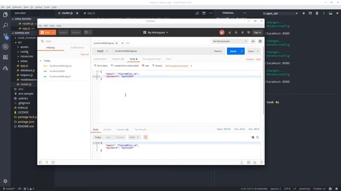341x191 pixels.
Task: Open Postman console in bottom bar
Action: (x=53, y=162)
